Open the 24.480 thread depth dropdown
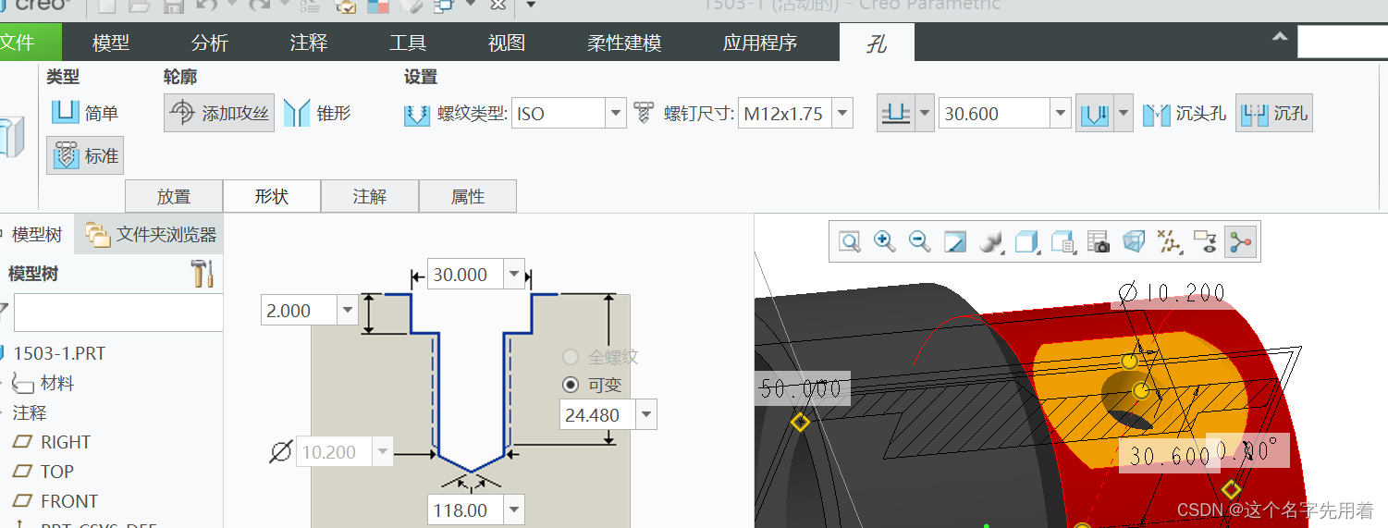This screenshot has width=1388, height=528. pyautogui.click(x=646, y=415)
